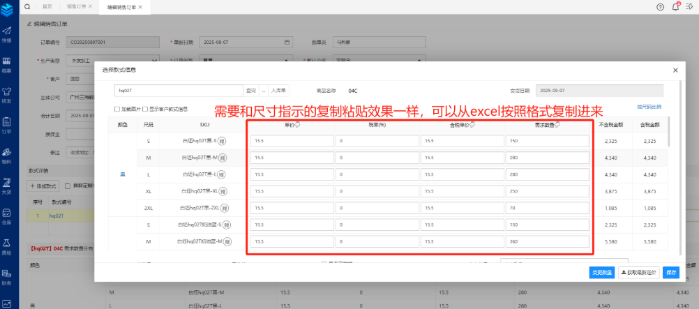The image size is (699, 309).
Task: Click the help question mark icon
Action: point(660,6)
